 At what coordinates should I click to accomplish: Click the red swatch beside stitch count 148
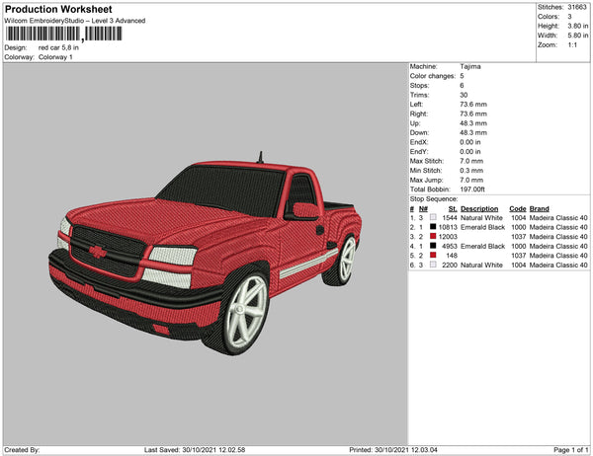coord(433,256)
